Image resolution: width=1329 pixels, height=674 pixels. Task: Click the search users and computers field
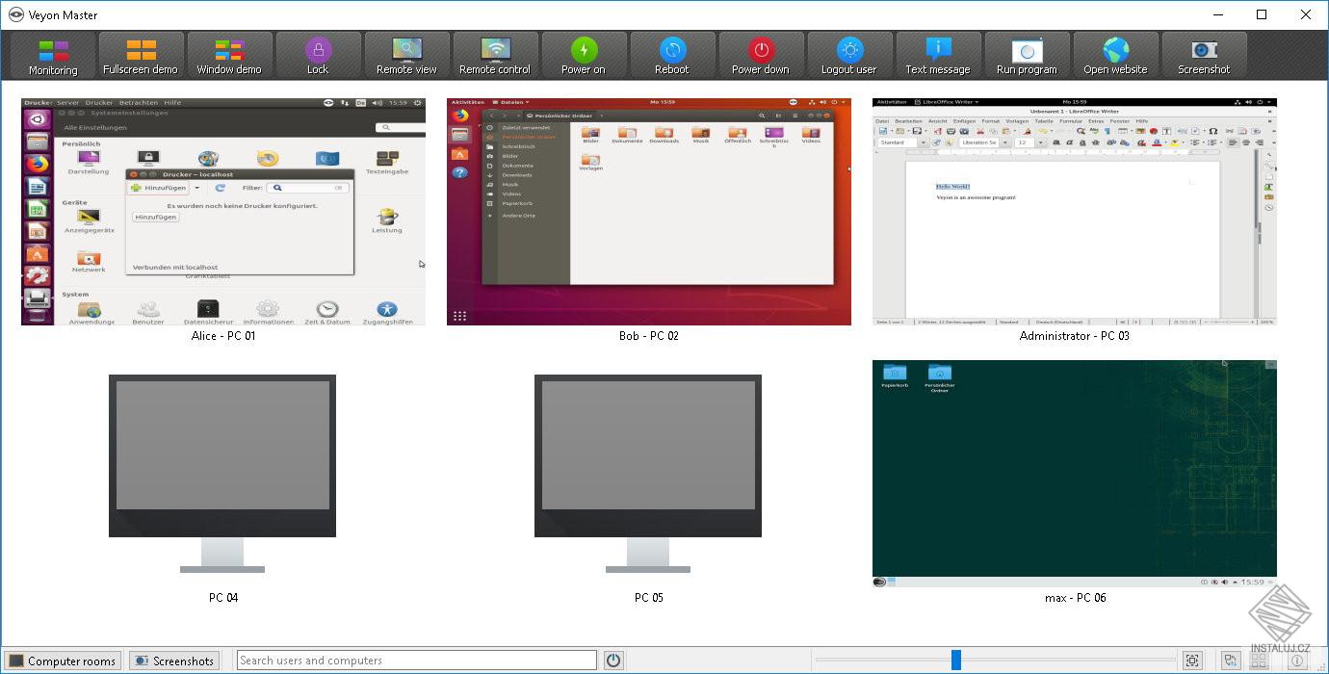416,661
